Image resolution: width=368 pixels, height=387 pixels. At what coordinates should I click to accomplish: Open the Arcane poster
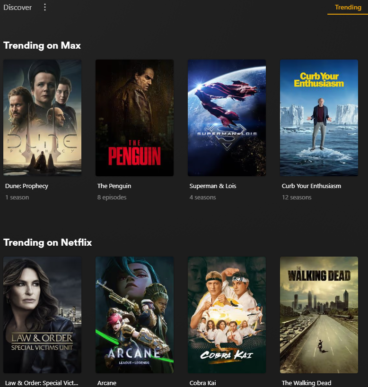tap(134, 315)
